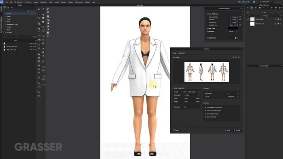Toggle the Save HTML File checkbox
The image size is (283, 159).
tap(205, 117)
